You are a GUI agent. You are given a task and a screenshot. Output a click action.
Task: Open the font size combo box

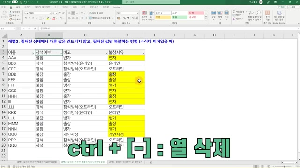[x=54, y=13]
